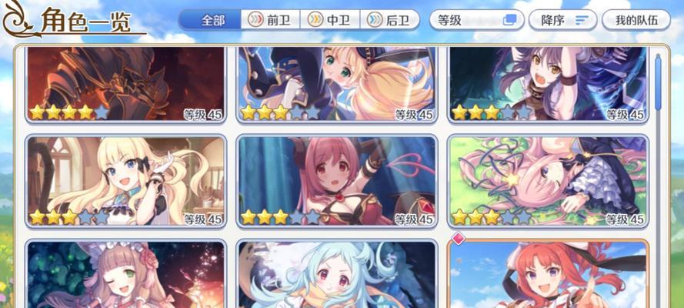Switch to the 后卫 tab
Screen dimensions: 684x308
click(389, 19)
